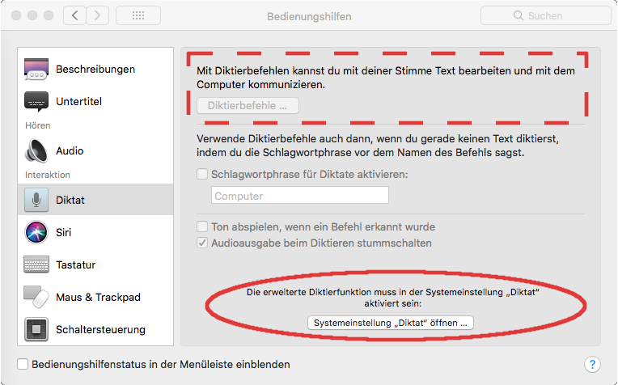The image size is (618, 385).
Task: Enable Schlagwortphrase für Diktate aktivieren checkbox
Action: (x=202, y=174)
